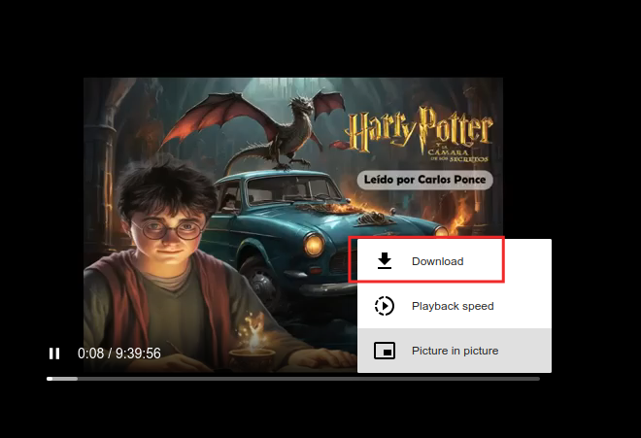Click the Picture in picture icon
This screenshot has height=438, width=641.
[x=385, y=351]
